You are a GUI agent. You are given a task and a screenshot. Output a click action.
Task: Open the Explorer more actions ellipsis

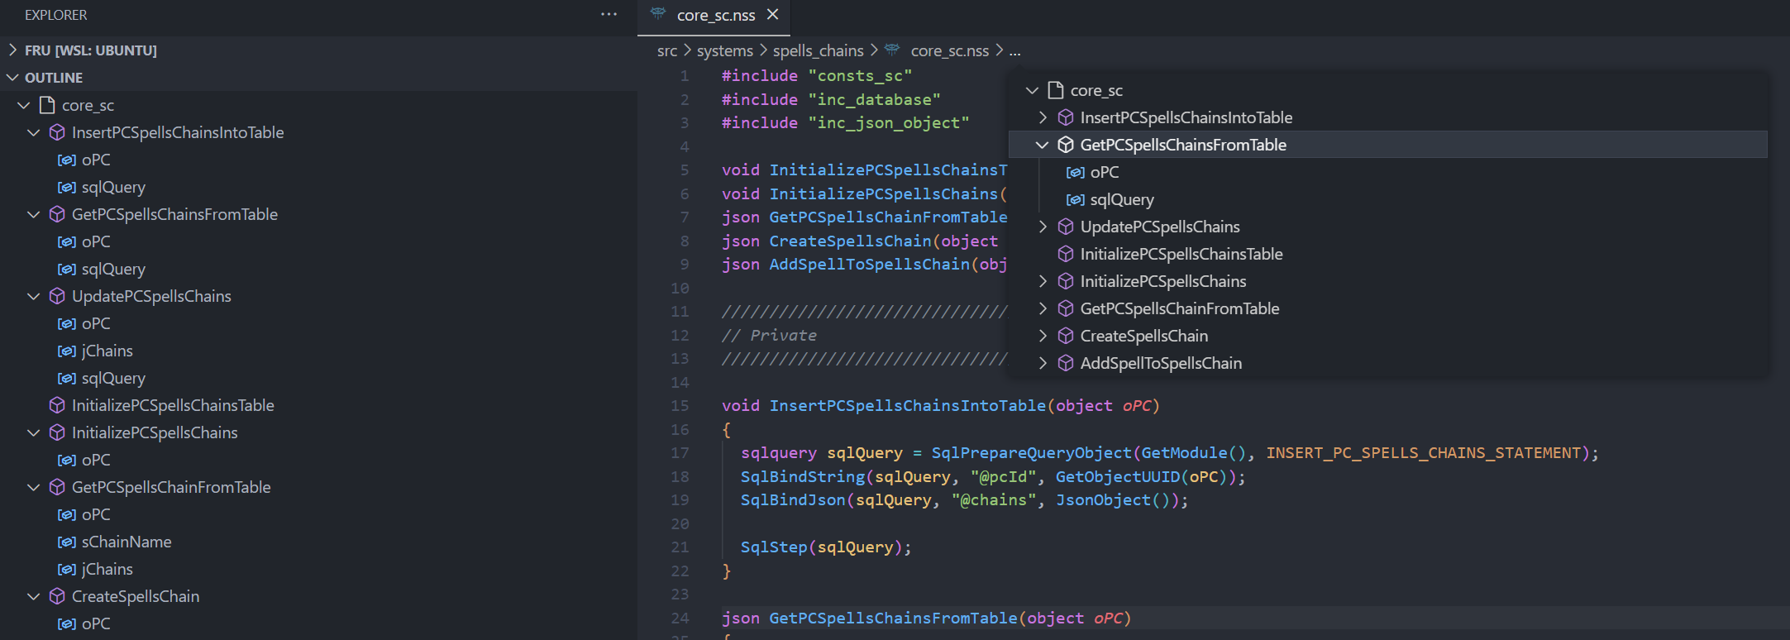609,15
